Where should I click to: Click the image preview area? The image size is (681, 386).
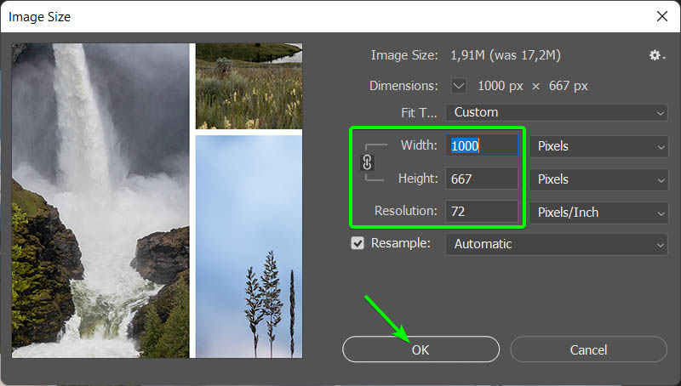click(x=157, y=201)
